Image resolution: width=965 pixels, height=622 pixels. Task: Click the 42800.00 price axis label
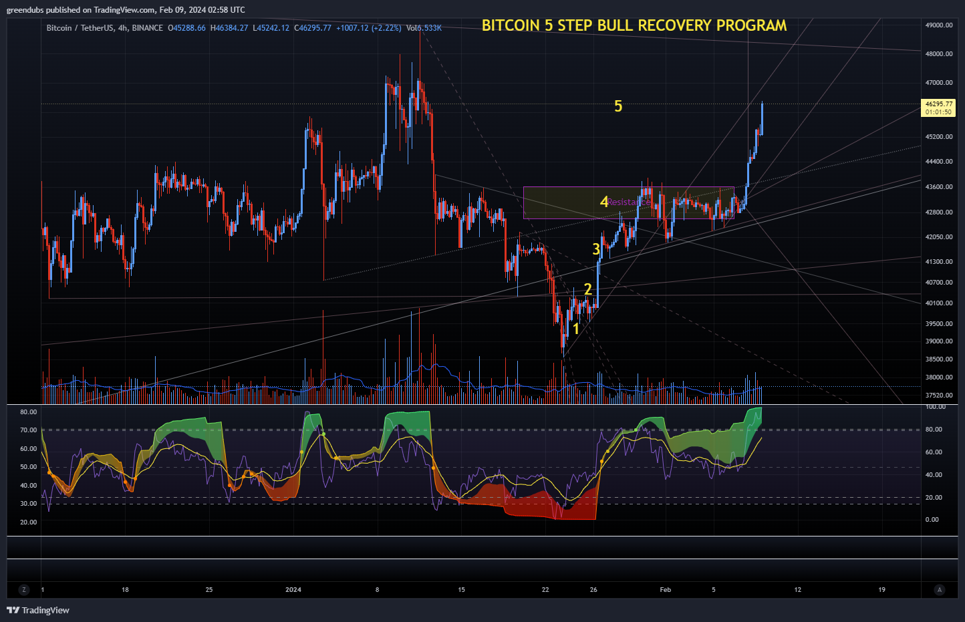939,212
